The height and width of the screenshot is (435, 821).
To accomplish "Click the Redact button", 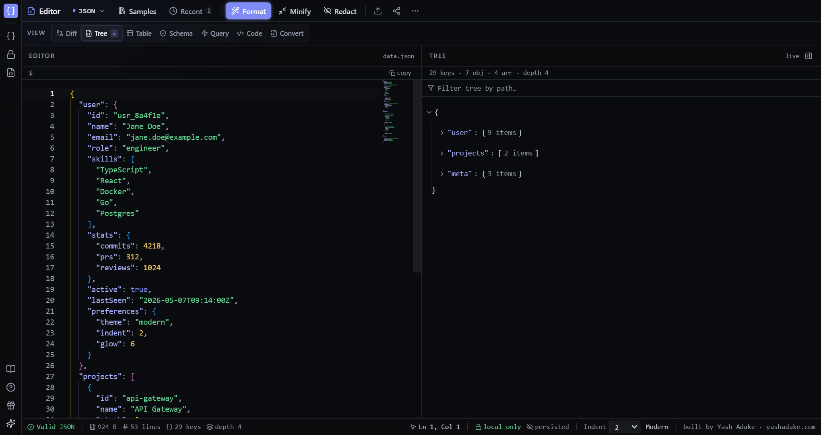I will pos(340,11).
